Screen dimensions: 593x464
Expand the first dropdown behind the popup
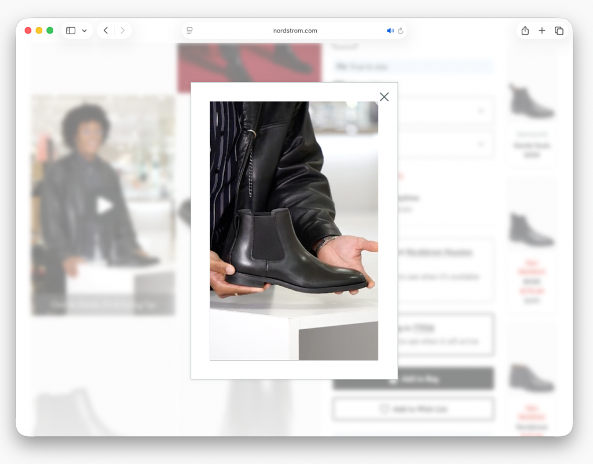point(481,111)
